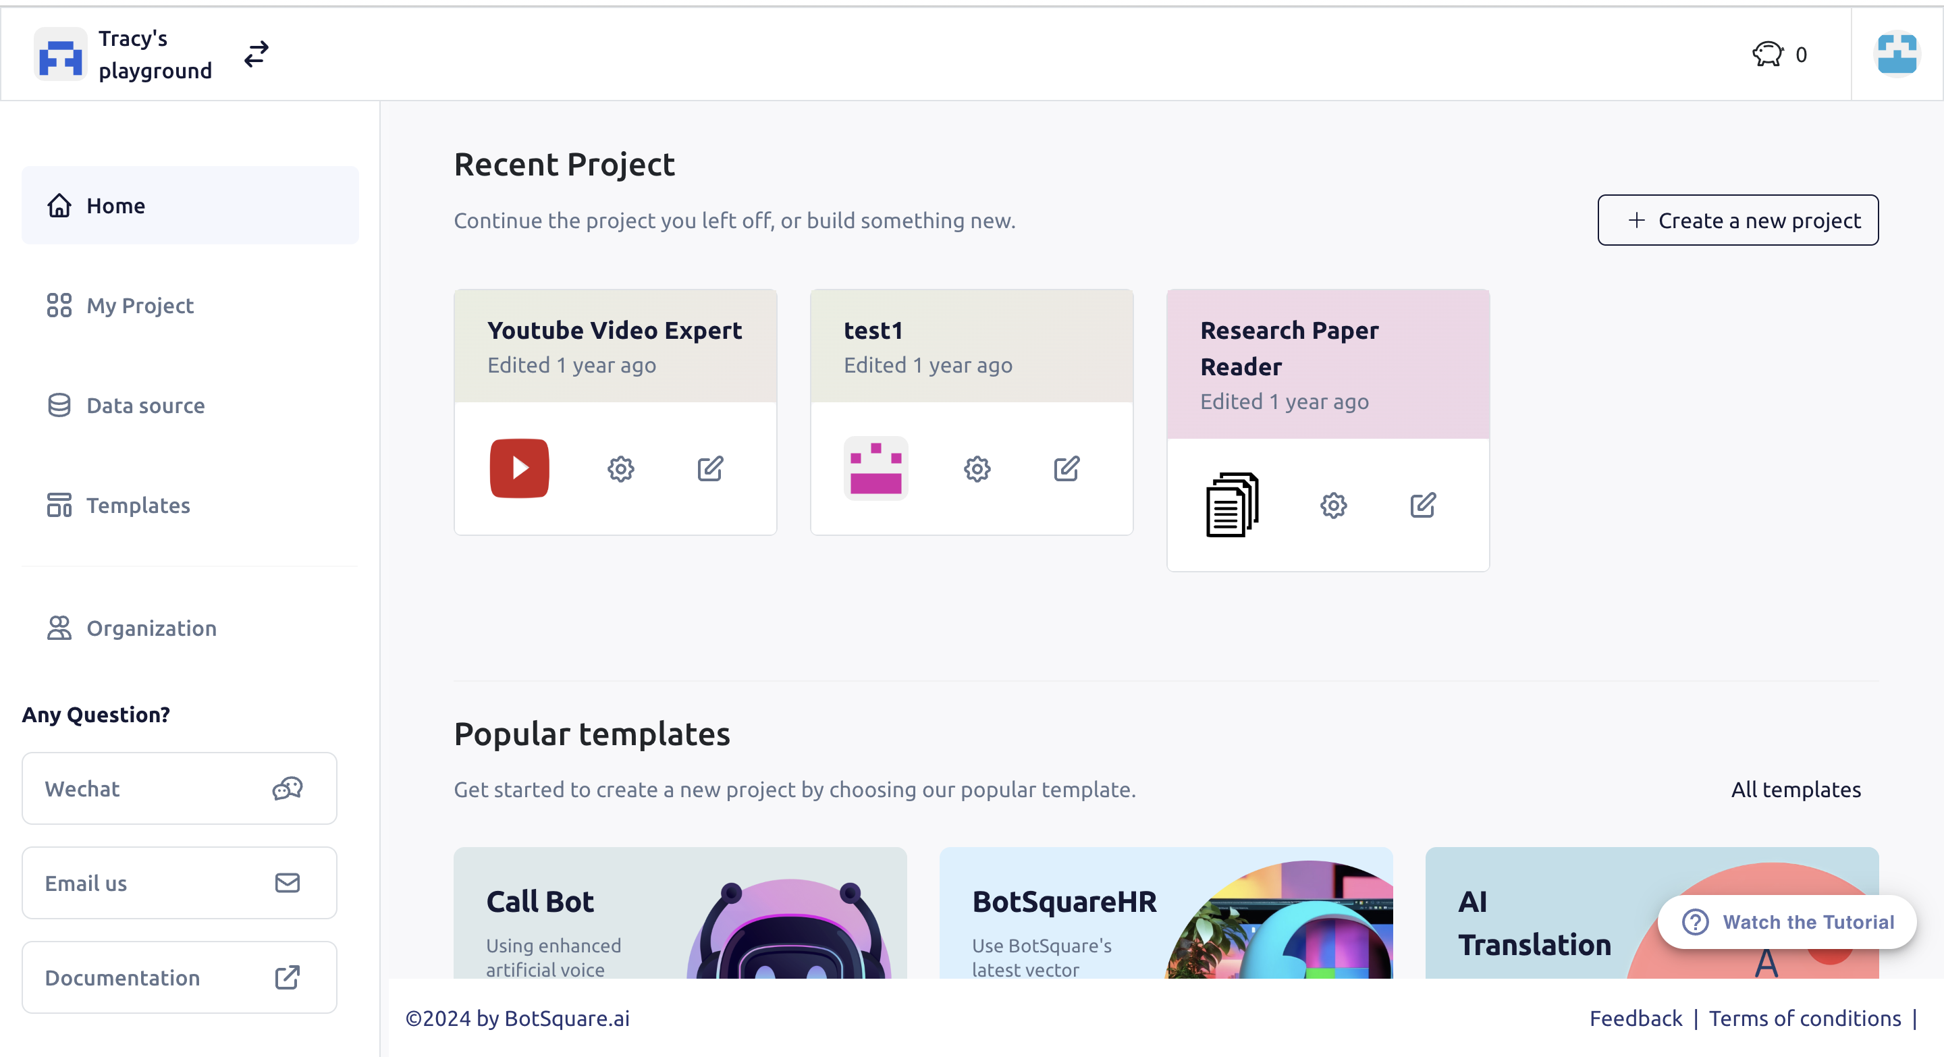The image size is (1944, 1057).
Task: Open the Feedback link in the footer
Action: click(x=1636, y=1018)
